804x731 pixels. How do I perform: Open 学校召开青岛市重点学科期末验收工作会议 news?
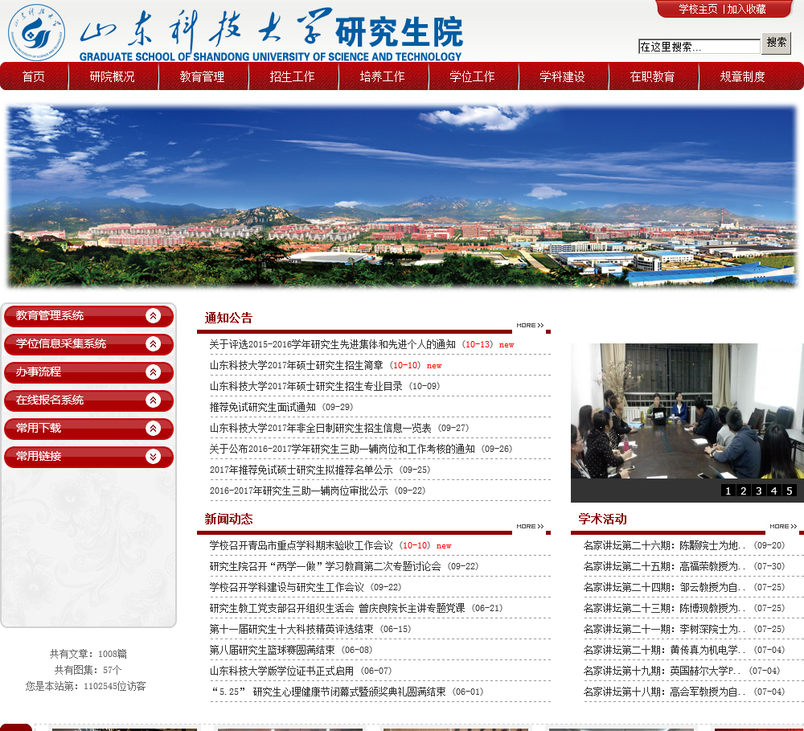pos(301,545)
